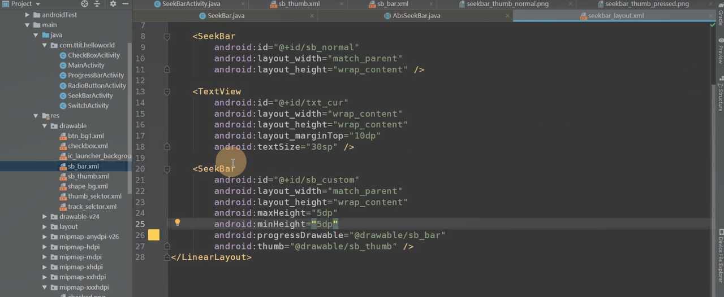Hide the Project panel with minimize dash

(x=124, y=4)
